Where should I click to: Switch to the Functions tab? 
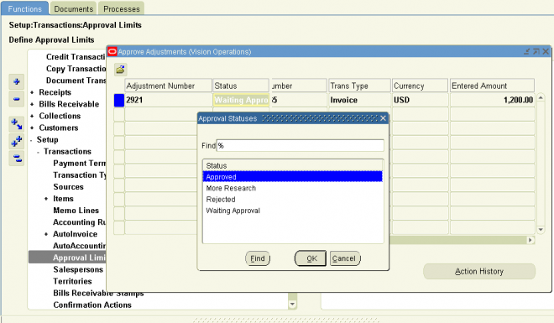click(x=24, y=9)
